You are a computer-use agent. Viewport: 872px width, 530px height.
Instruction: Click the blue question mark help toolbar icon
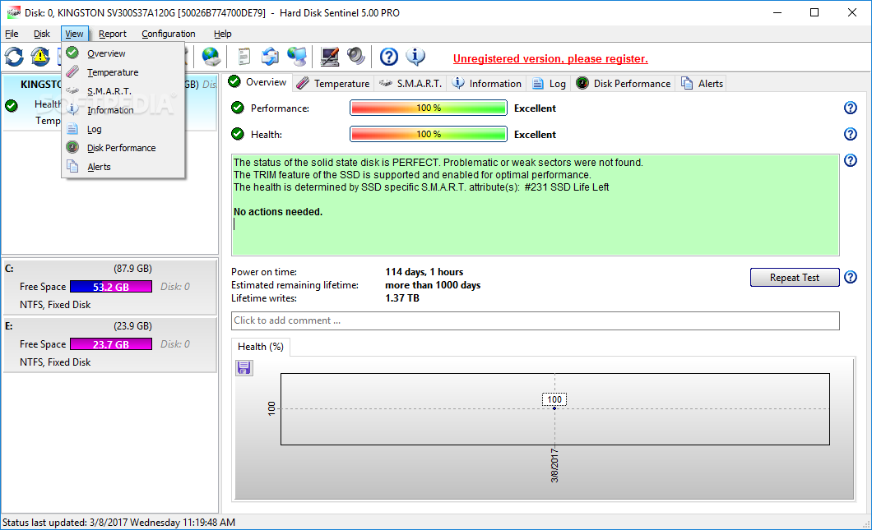pyautogui.click(x=389, y=56)
